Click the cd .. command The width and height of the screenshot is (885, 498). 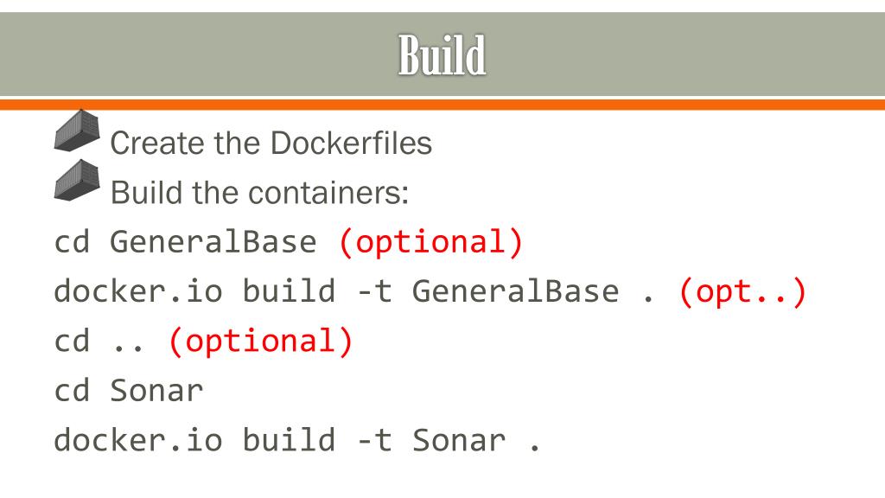click(99, 342)
